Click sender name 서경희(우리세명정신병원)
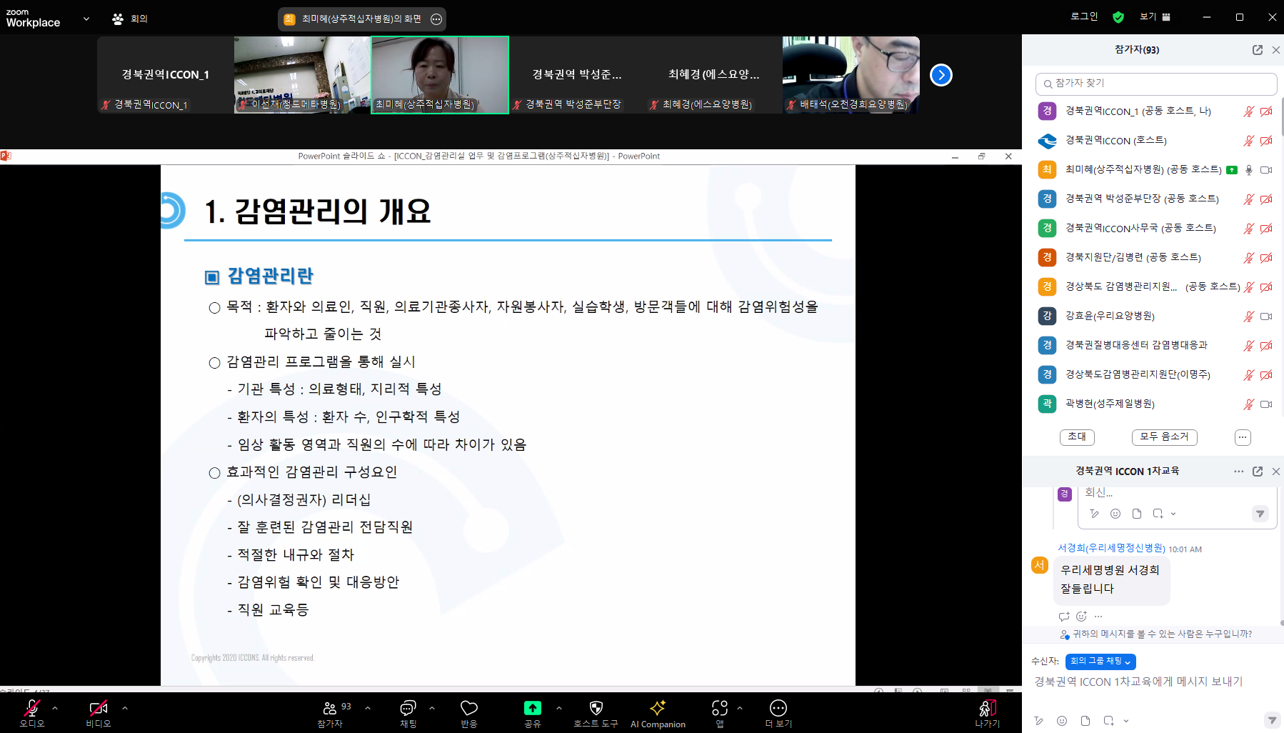Viewport: 1284px width, 733px height. pyautogui.click(x=1111, y=549)
